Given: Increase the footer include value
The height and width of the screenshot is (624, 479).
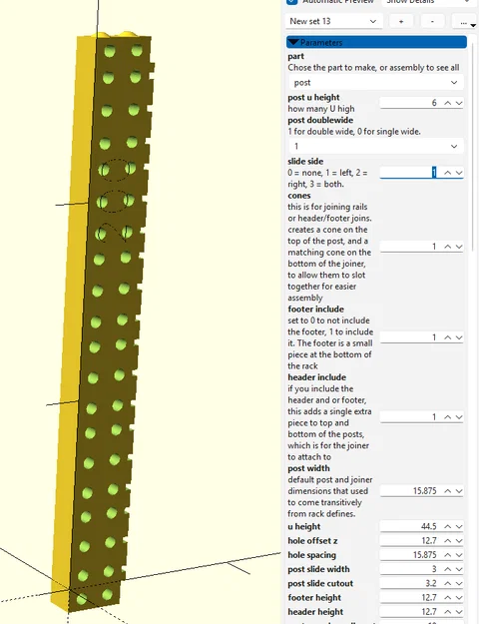Looking at the screenshot, I should coord(448,337).
